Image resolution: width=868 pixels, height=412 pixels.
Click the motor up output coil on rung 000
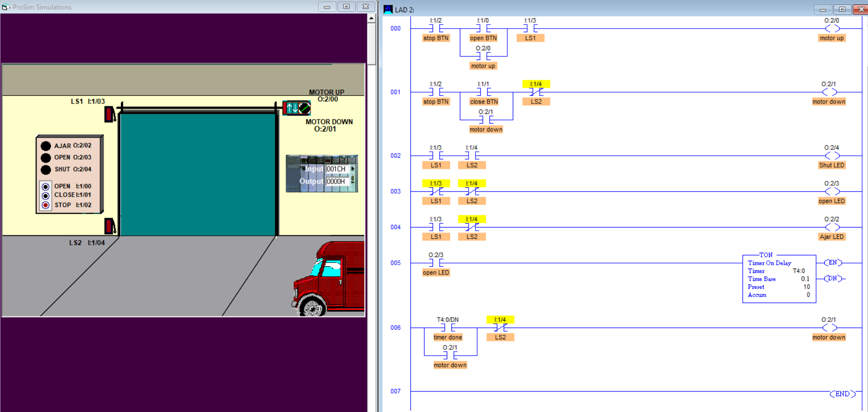(x=832, y=28)
